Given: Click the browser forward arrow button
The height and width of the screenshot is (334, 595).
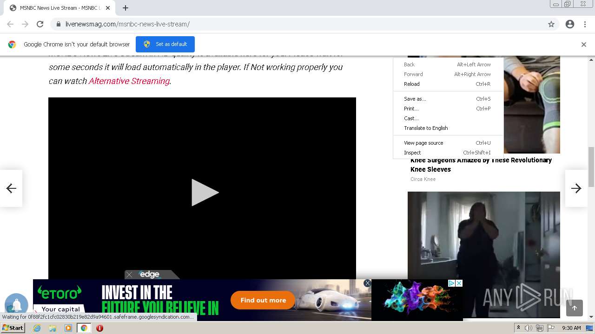Looking at the screenshot, I should (x=25, y=24).
